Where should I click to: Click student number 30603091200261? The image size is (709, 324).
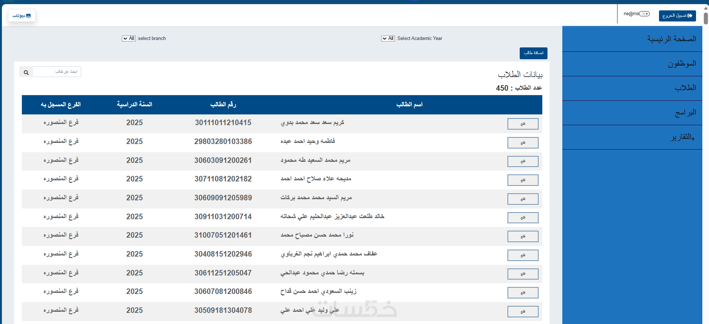tap(223, 160)
